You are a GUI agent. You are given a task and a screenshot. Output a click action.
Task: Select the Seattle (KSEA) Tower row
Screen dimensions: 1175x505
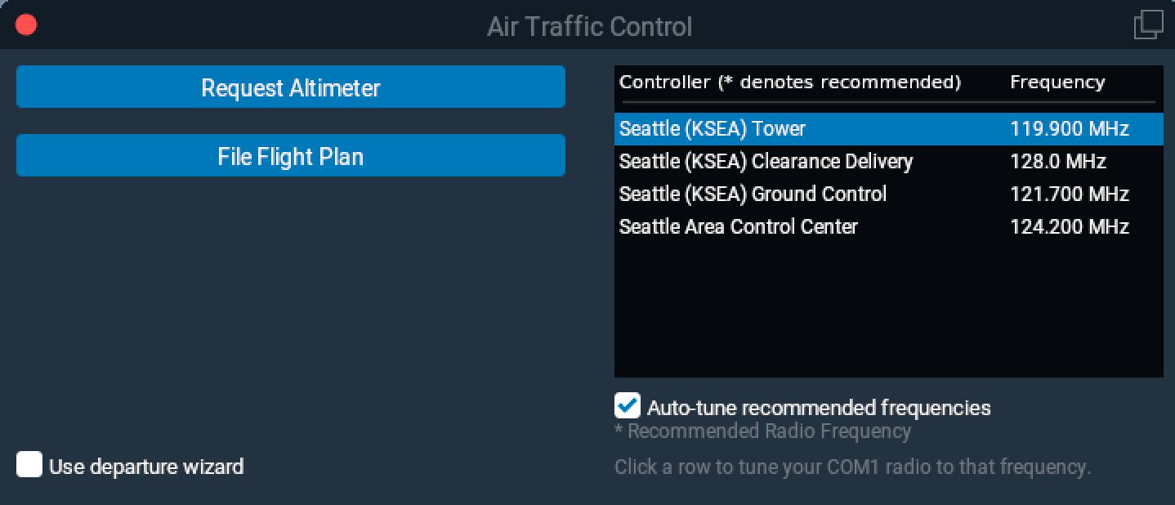[713, 129]
